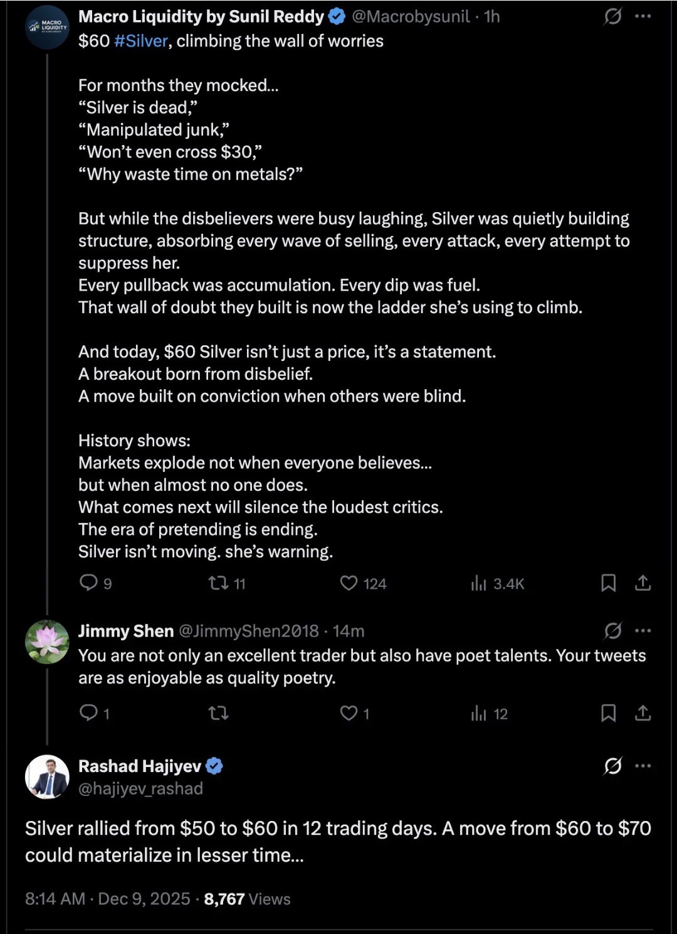This screenshot has width=677, height=934.
Task: Like the $60 Silver post
Action: click(349, 583)
